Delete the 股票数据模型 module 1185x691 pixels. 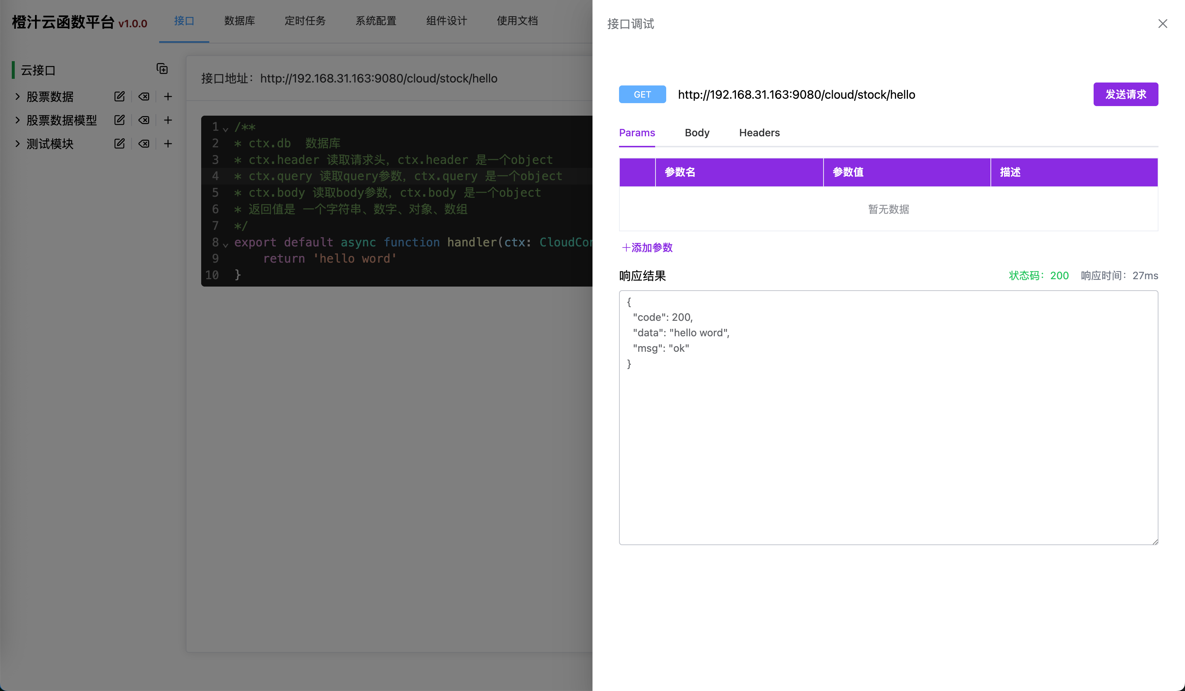(144, 120)
